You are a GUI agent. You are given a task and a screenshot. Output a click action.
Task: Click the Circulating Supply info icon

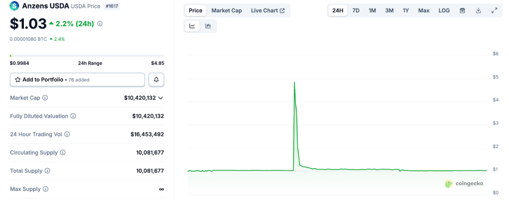click(x=63, y=153)
